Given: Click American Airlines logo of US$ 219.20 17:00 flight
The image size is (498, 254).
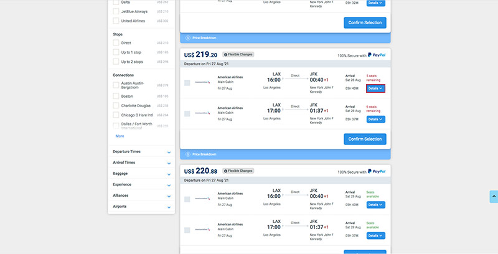Looking at the screenshot, I should [x=202, y=113].
